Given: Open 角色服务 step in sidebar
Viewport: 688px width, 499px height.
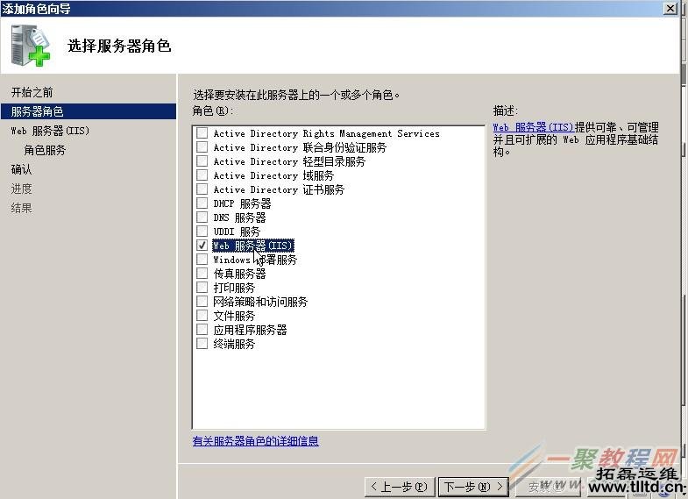Looking at the screenshot, I should coord(45,150).
